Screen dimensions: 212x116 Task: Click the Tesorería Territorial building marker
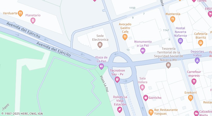168,65
